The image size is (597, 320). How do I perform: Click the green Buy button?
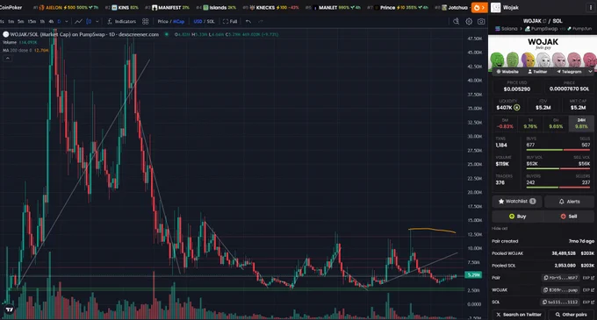point(517,217)
